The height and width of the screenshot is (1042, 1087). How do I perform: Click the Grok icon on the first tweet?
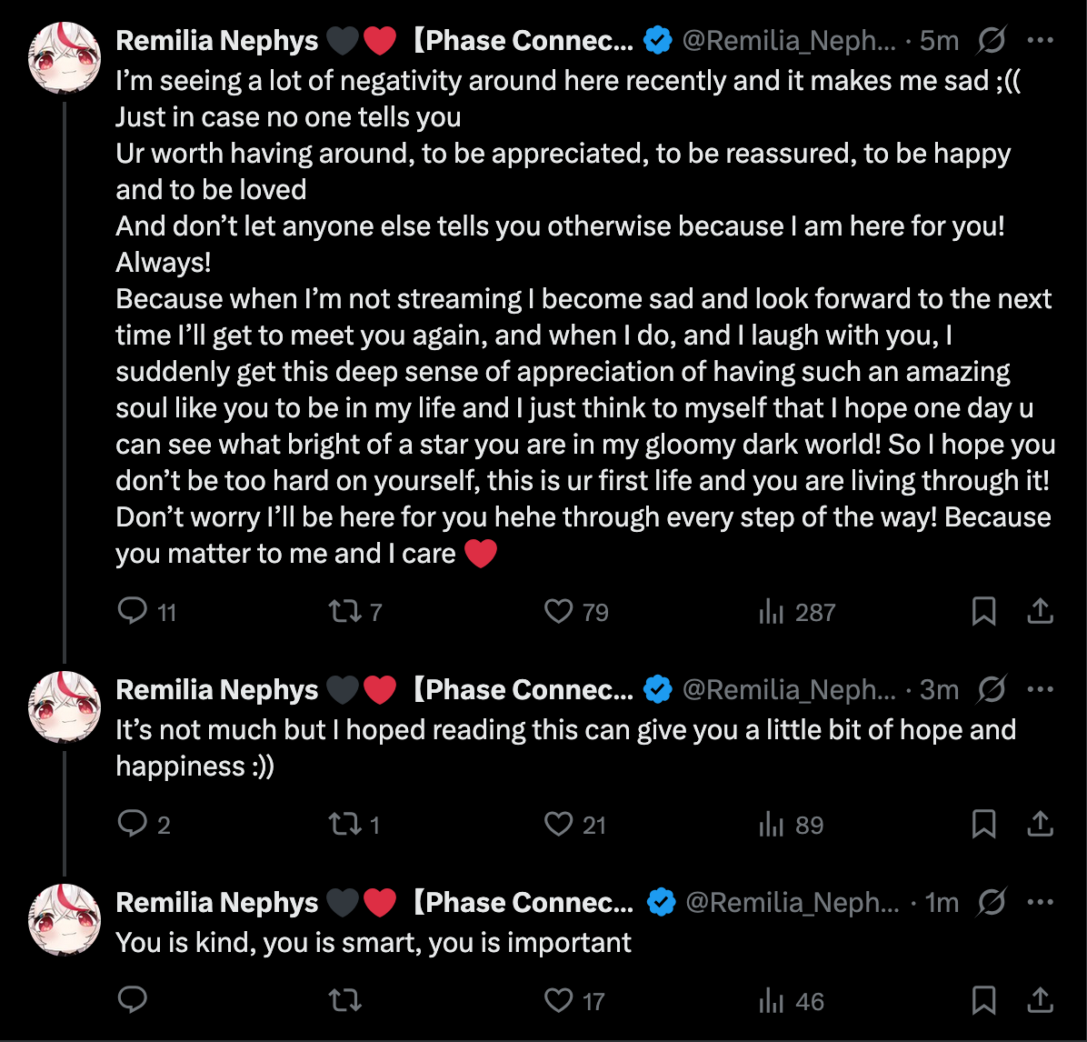tap(992, 41)
